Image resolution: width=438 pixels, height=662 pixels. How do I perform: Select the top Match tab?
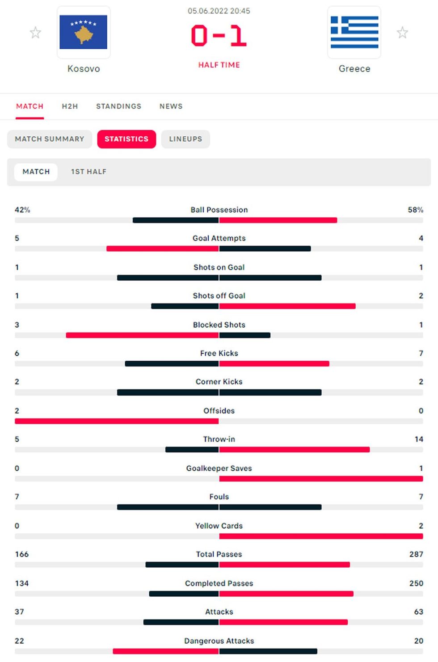click(x=30, y=106)
